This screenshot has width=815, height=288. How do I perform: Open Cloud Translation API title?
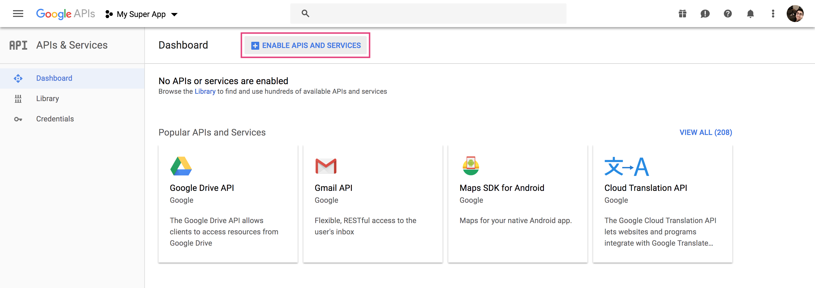(x=646, y=188)
